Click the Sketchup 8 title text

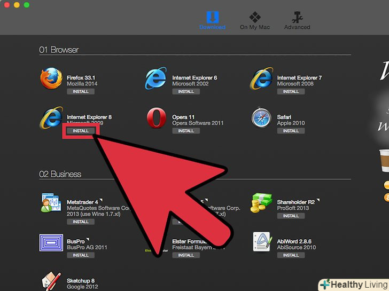coord(81,281)
